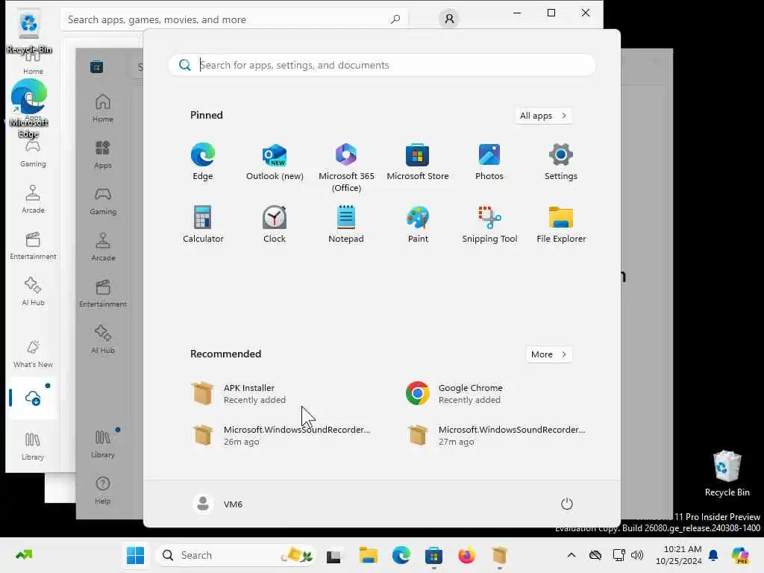Launch Clock app
The image size is (764, 573).
pyautogui.click(x=275, y=224)
